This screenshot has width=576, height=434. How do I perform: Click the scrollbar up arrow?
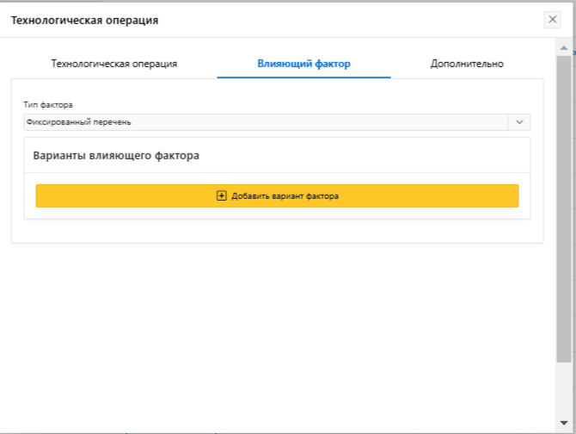click(x=564, y=46)
